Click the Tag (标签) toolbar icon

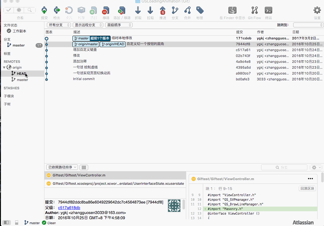pyautogui.click(x=199, y=10)
